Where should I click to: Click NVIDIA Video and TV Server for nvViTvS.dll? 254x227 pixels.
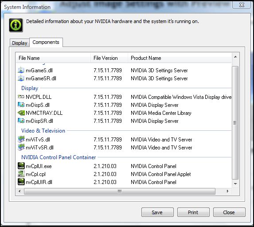point(161,140)
